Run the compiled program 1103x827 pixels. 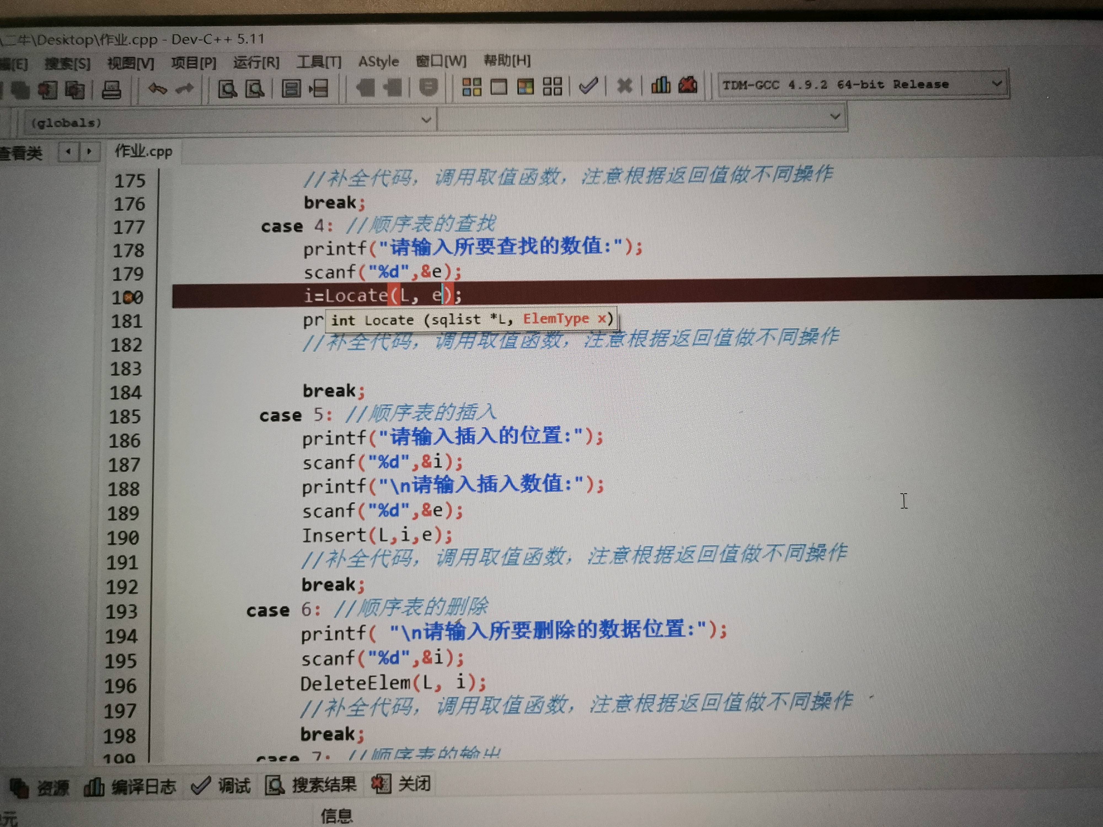499,86
